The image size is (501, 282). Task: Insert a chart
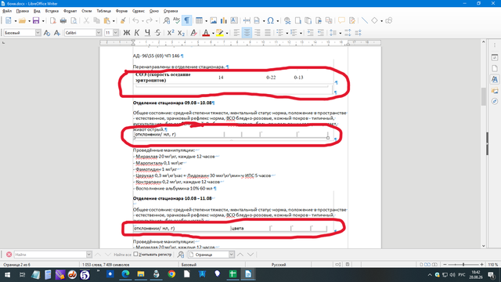click(224, 21)
